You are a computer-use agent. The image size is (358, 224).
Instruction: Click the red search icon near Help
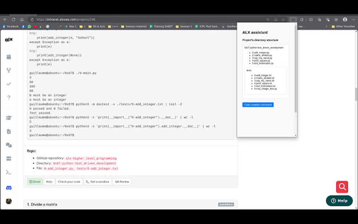point(342,187)
